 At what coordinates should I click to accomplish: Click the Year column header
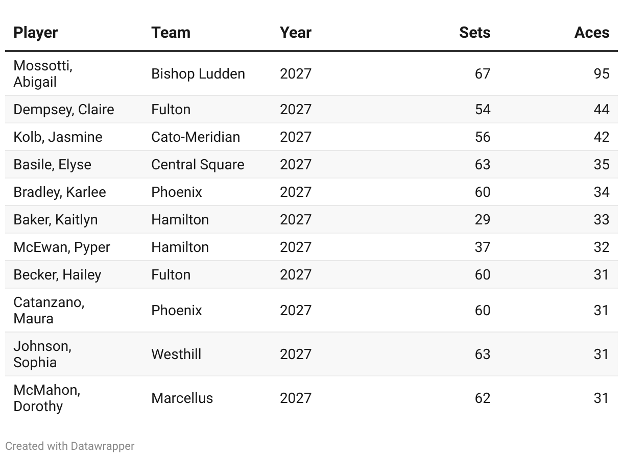pos(295,33)
